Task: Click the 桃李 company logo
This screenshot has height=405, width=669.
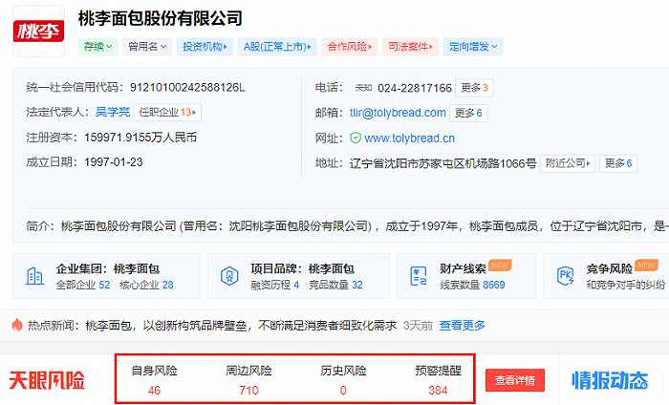Action: click(38, 32)
